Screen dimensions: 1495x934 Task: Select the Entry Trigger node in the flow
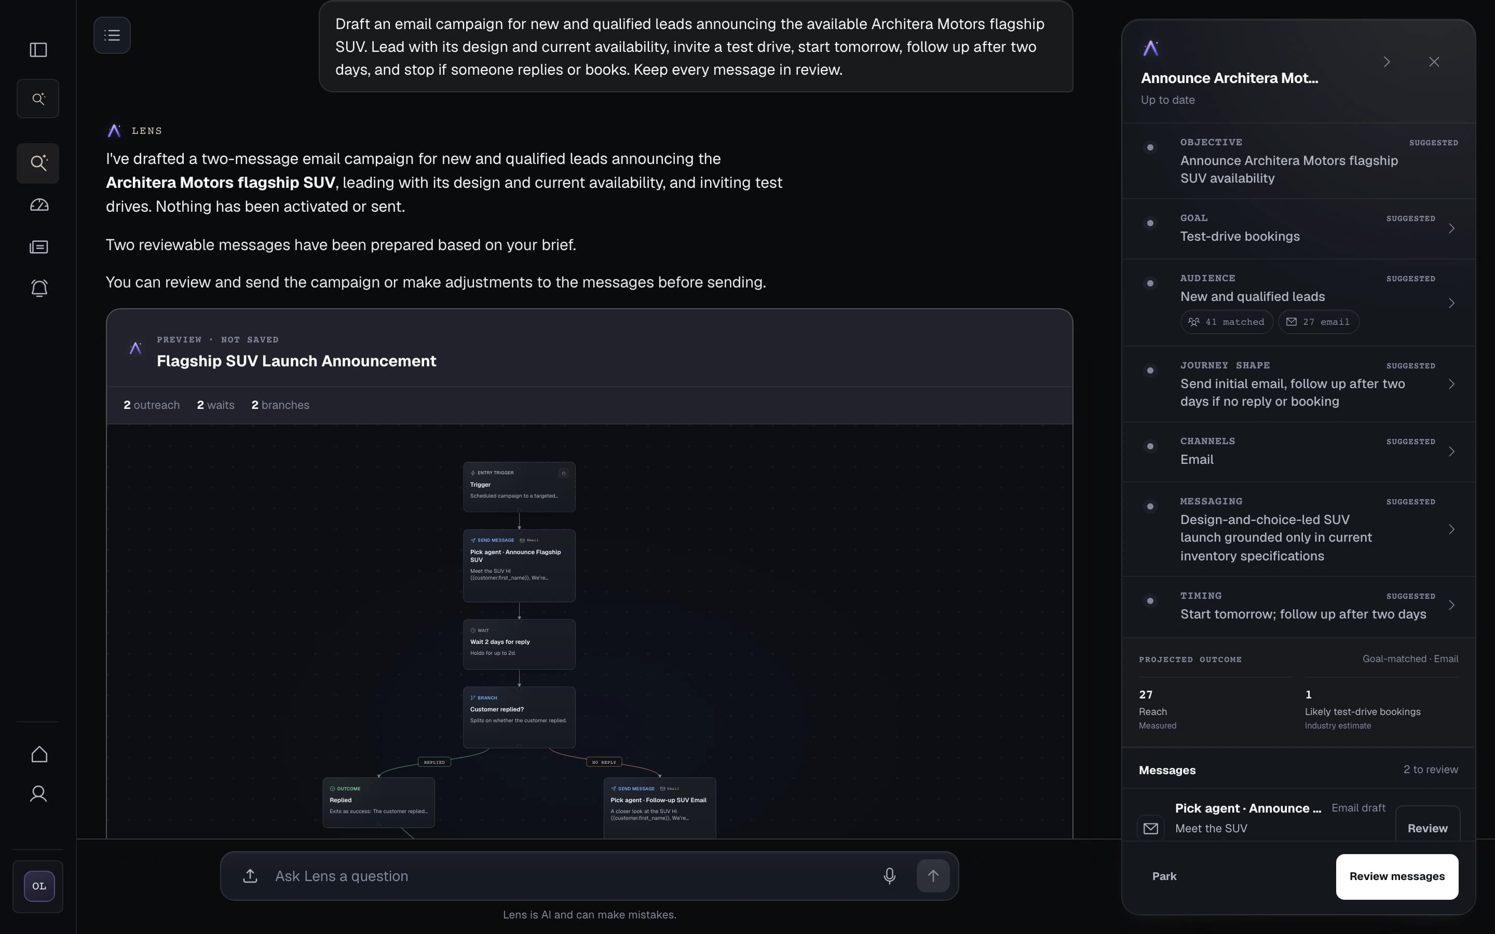(519, 487)
